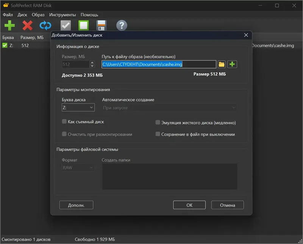Image resolution: width=303 pixels, height=244 pixels.
Task: Click the green plus add disk toolbar icon
Action: tap(9, 25)
